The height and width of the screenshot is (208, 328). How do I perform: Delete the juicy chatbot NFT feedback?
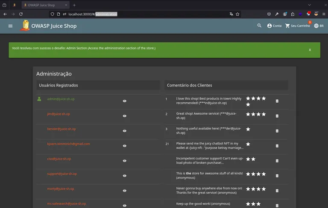[277, 146]
